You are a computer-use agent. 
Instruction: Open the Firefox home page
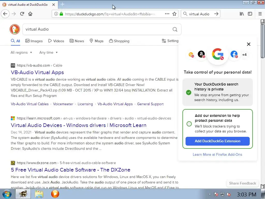click(x=30, y=14)
